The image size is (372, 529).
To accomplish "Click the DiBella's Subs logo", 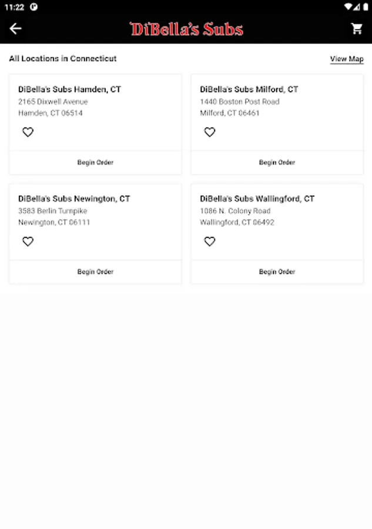I will [186, 29].
